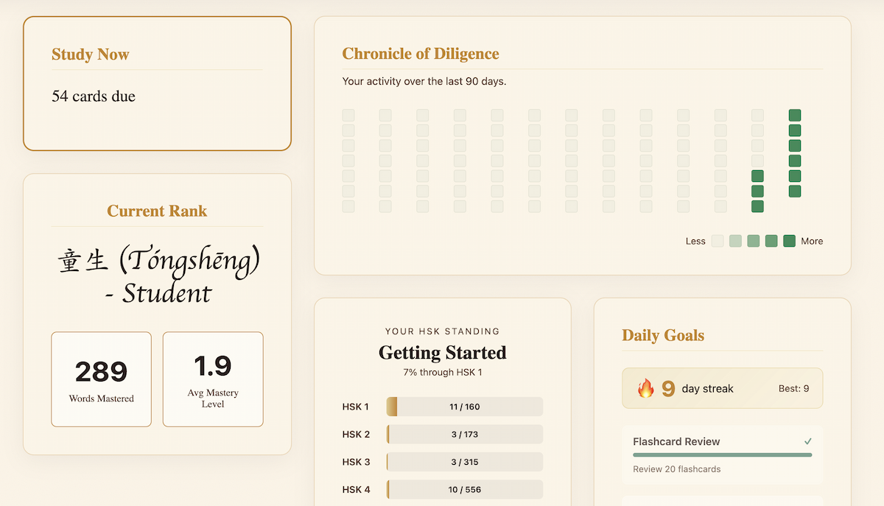Viewport: 884px width, 506px height.
Task: Click the 1.9 average mastery value
Action: (213, 366)
